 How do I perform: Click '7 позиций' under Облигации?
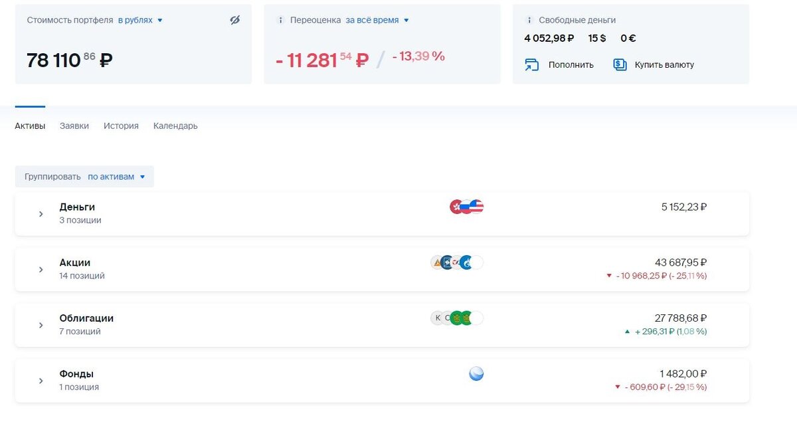[80, 332]
